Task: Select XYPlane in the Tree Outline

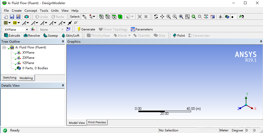Action: pyautogui.click(x=28, y=52)
